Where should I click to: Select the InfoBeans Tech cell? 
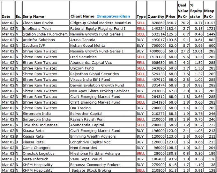(x=46, y=28)
